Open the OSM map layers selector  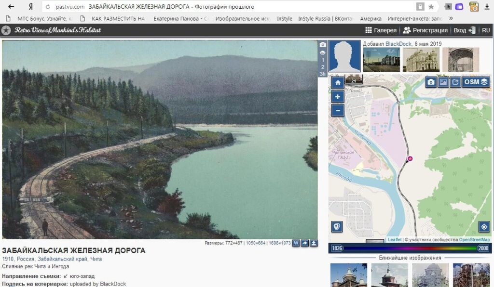pos(476,82)
